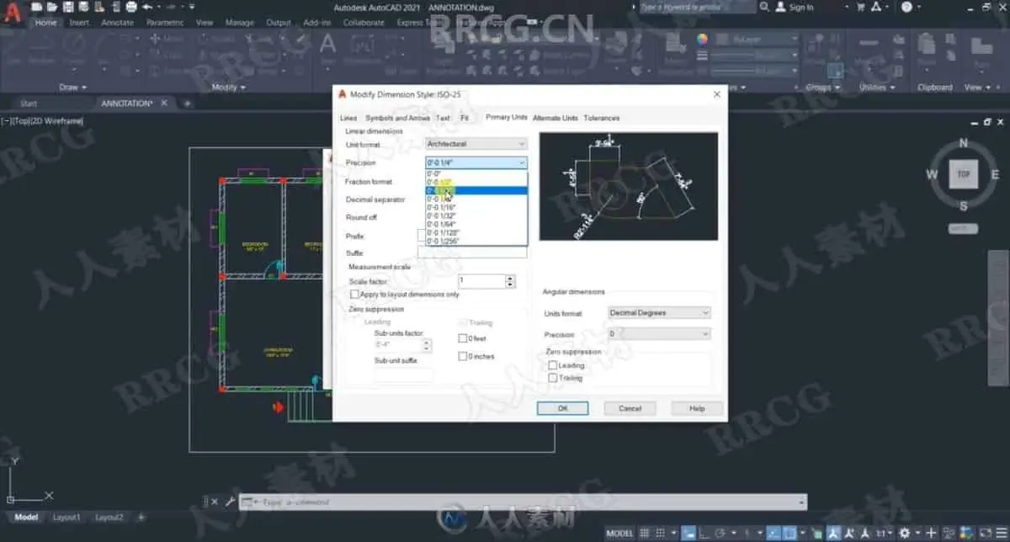Click the annotation scale 1:1 in status bar
This screenshot has height=542, width=1010.
(x=884, y=533)
